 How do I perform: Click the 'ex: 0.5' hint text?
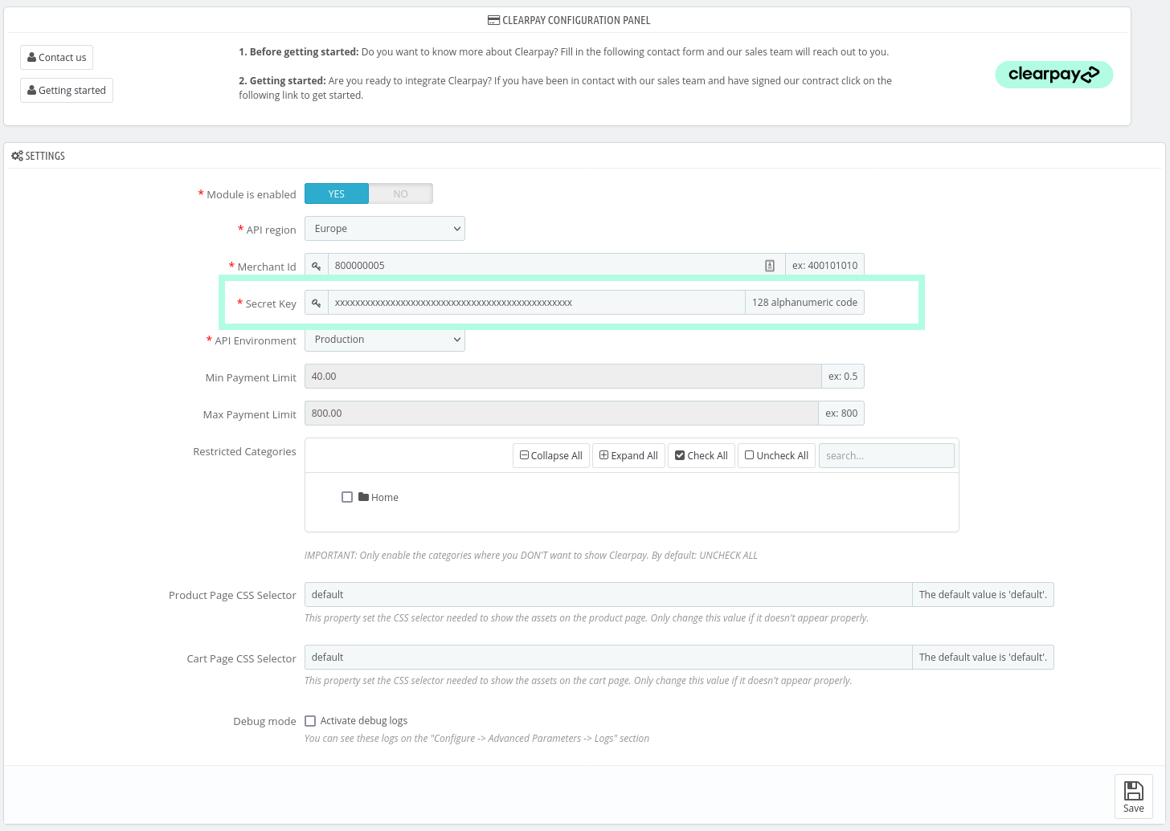[843, 377]
